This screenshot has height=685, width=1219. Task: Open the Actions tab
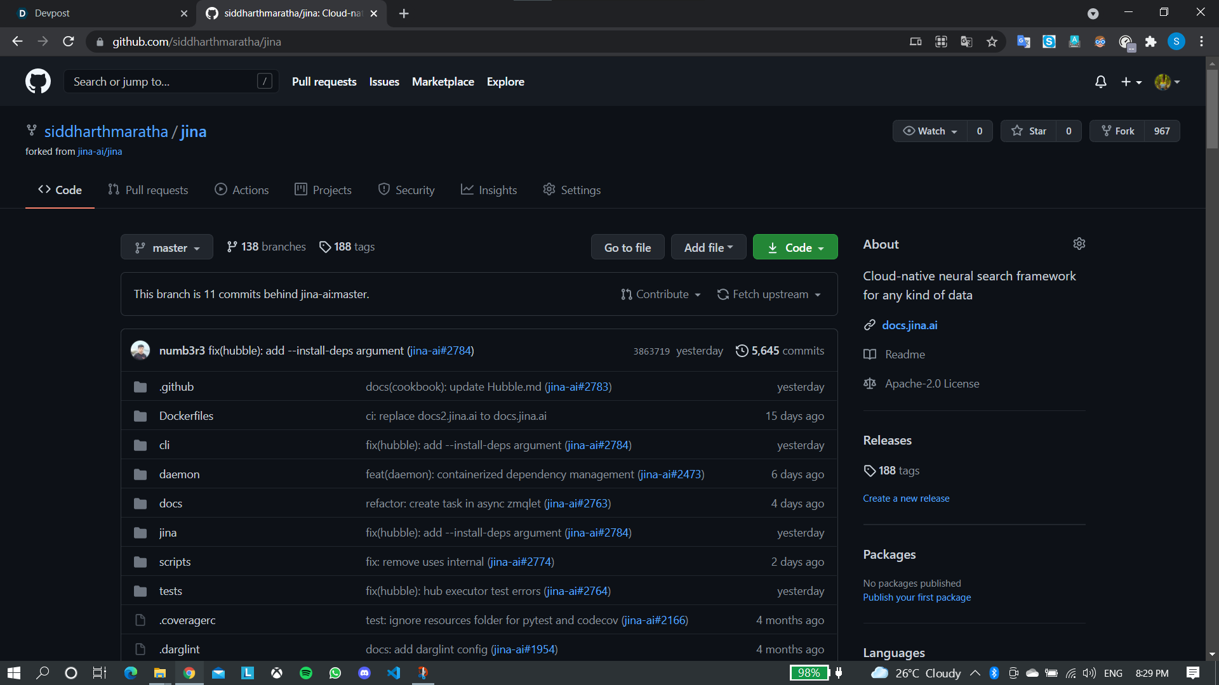pyautogui.click(x=242, y=190)
